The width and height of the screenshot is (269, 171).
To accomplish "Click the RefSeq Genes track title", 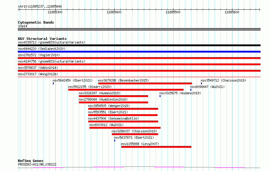I will pos(31,161).
